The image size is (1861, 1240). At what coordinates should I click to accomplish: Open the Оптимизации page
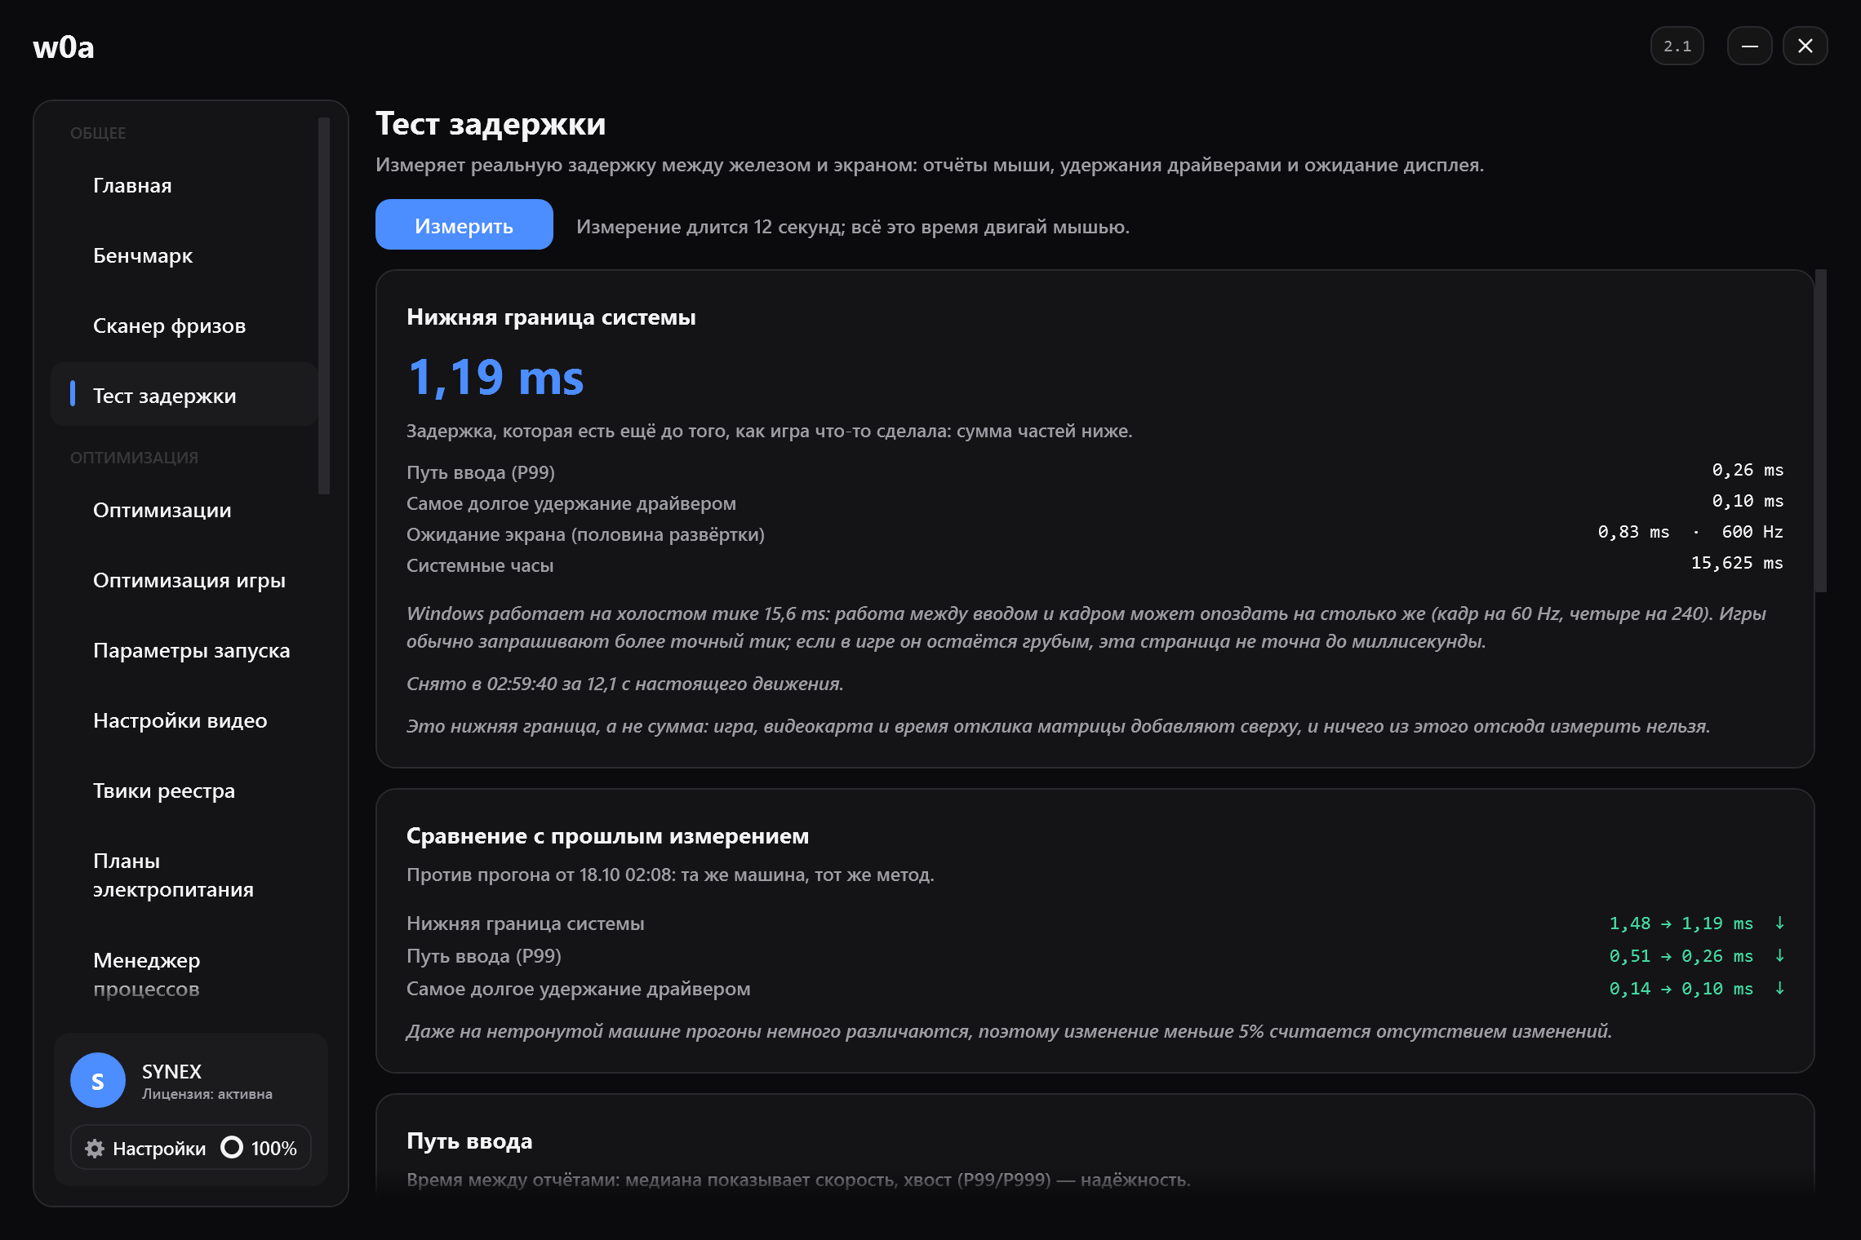pyautogui.click(x=184, y=510)
